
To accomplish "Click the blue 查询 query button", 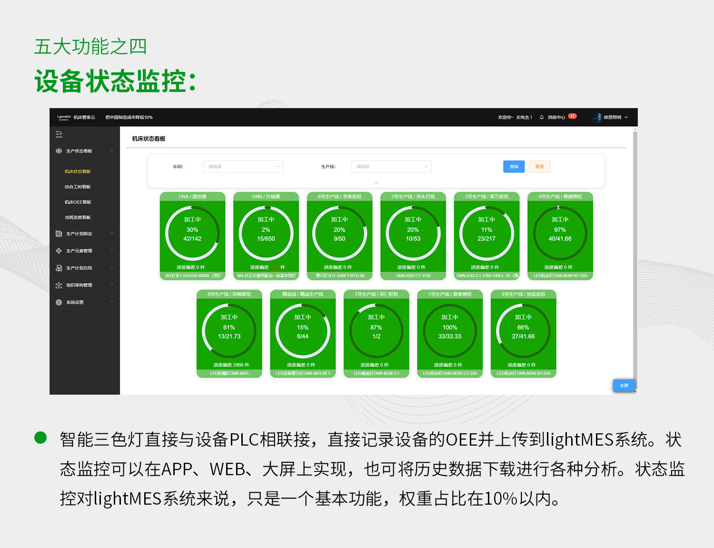I will pyautogui.click(x=514, y=167).
